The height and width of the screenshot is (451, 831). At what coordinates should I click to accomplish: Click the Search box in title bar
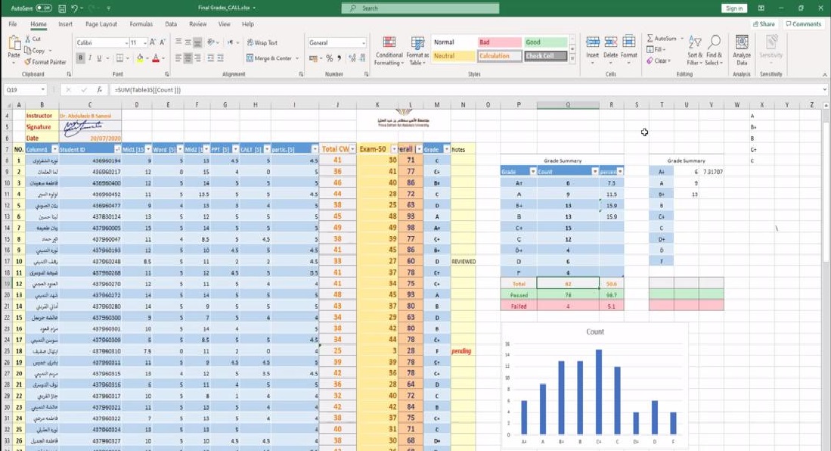(x=420, y=8)
